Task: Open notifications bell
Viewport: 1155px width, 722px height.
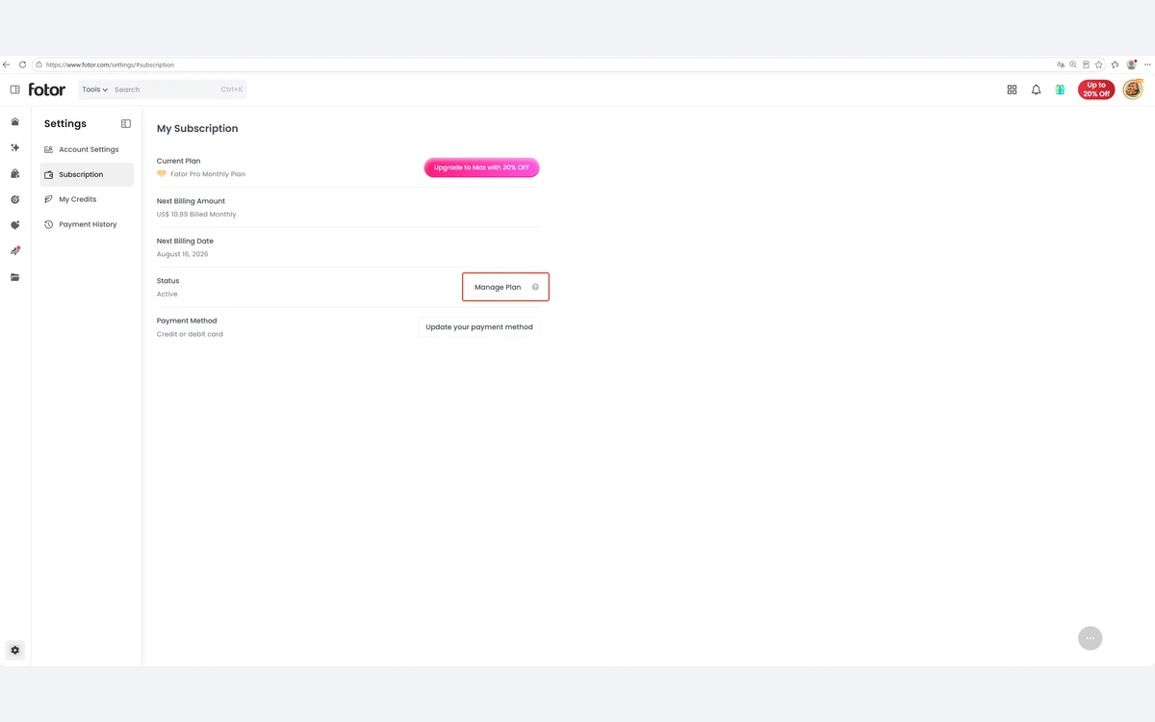Action: pos(1036,90)
